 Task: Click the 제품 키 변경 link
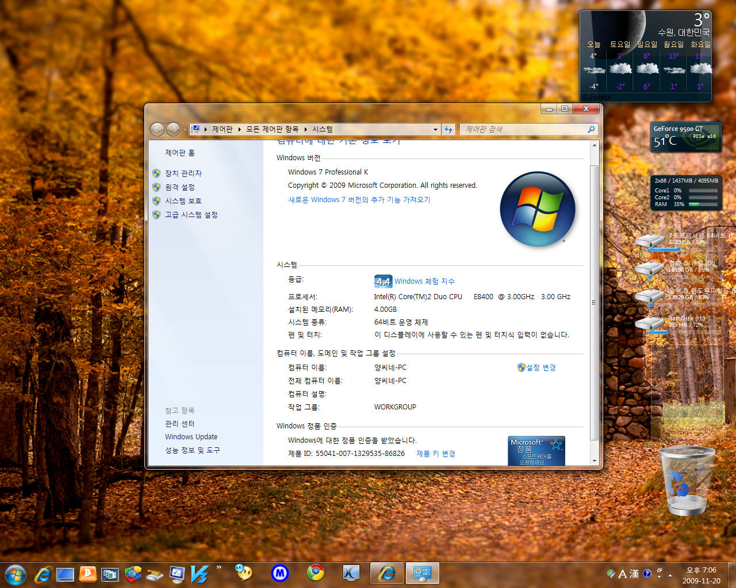(436, 454)
